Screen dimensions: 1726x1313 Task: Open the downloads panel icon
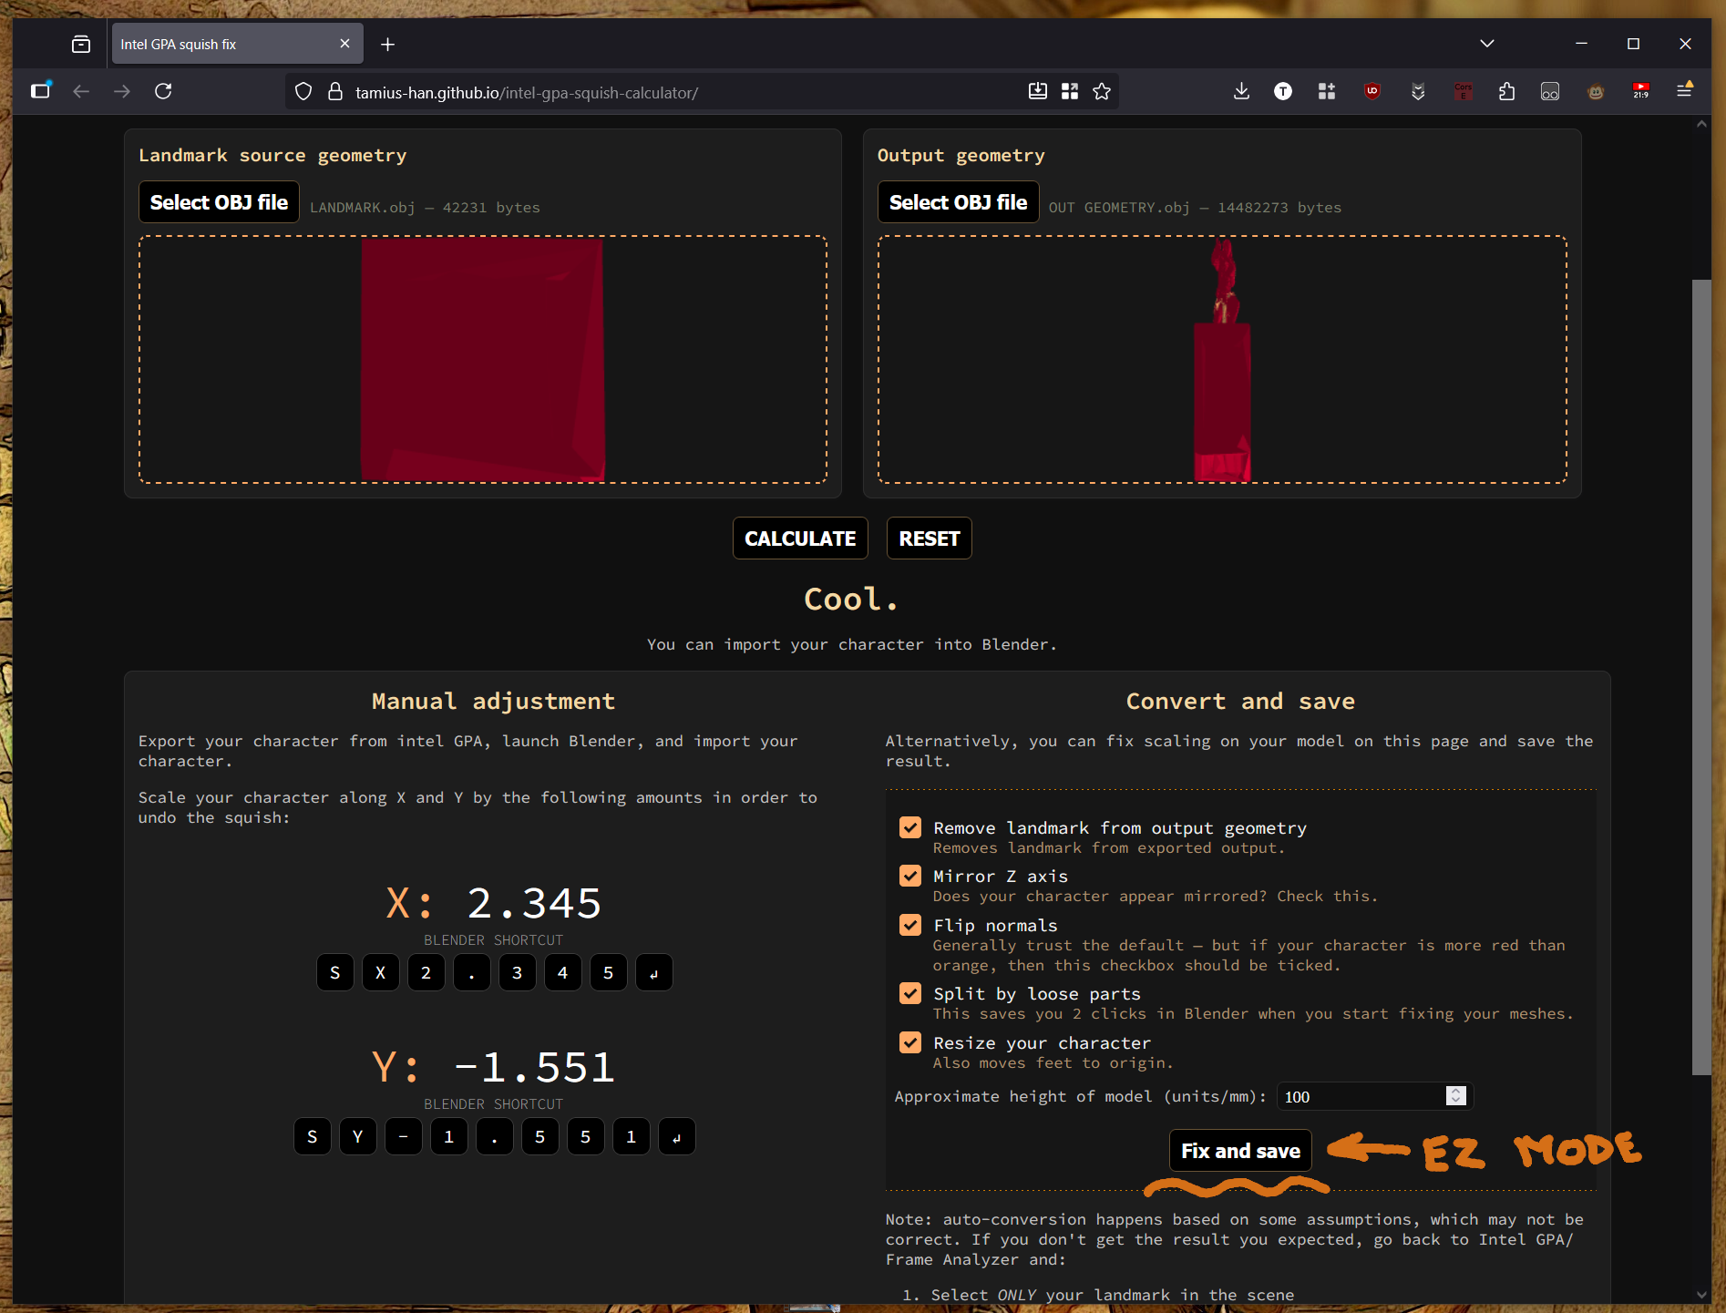1241,91
